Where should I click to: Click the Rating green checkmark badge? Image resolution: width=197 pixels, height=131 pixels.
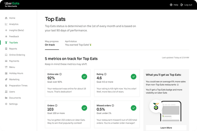pyautogui.click(x=133, y=77)
